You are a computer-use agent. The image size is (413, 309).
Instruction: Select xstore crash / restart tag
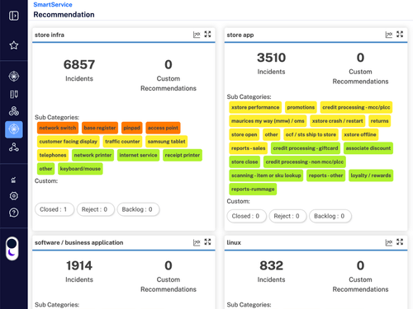click(x=338, y=121)
